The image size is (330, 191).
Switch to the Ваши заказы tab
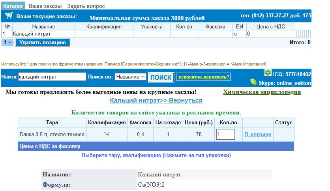point(45,6)
